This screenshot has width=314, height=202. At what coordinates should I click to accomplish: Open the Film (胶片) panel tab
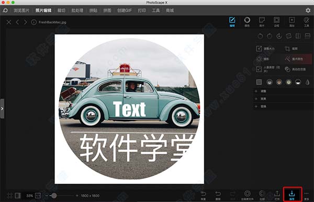262,22
